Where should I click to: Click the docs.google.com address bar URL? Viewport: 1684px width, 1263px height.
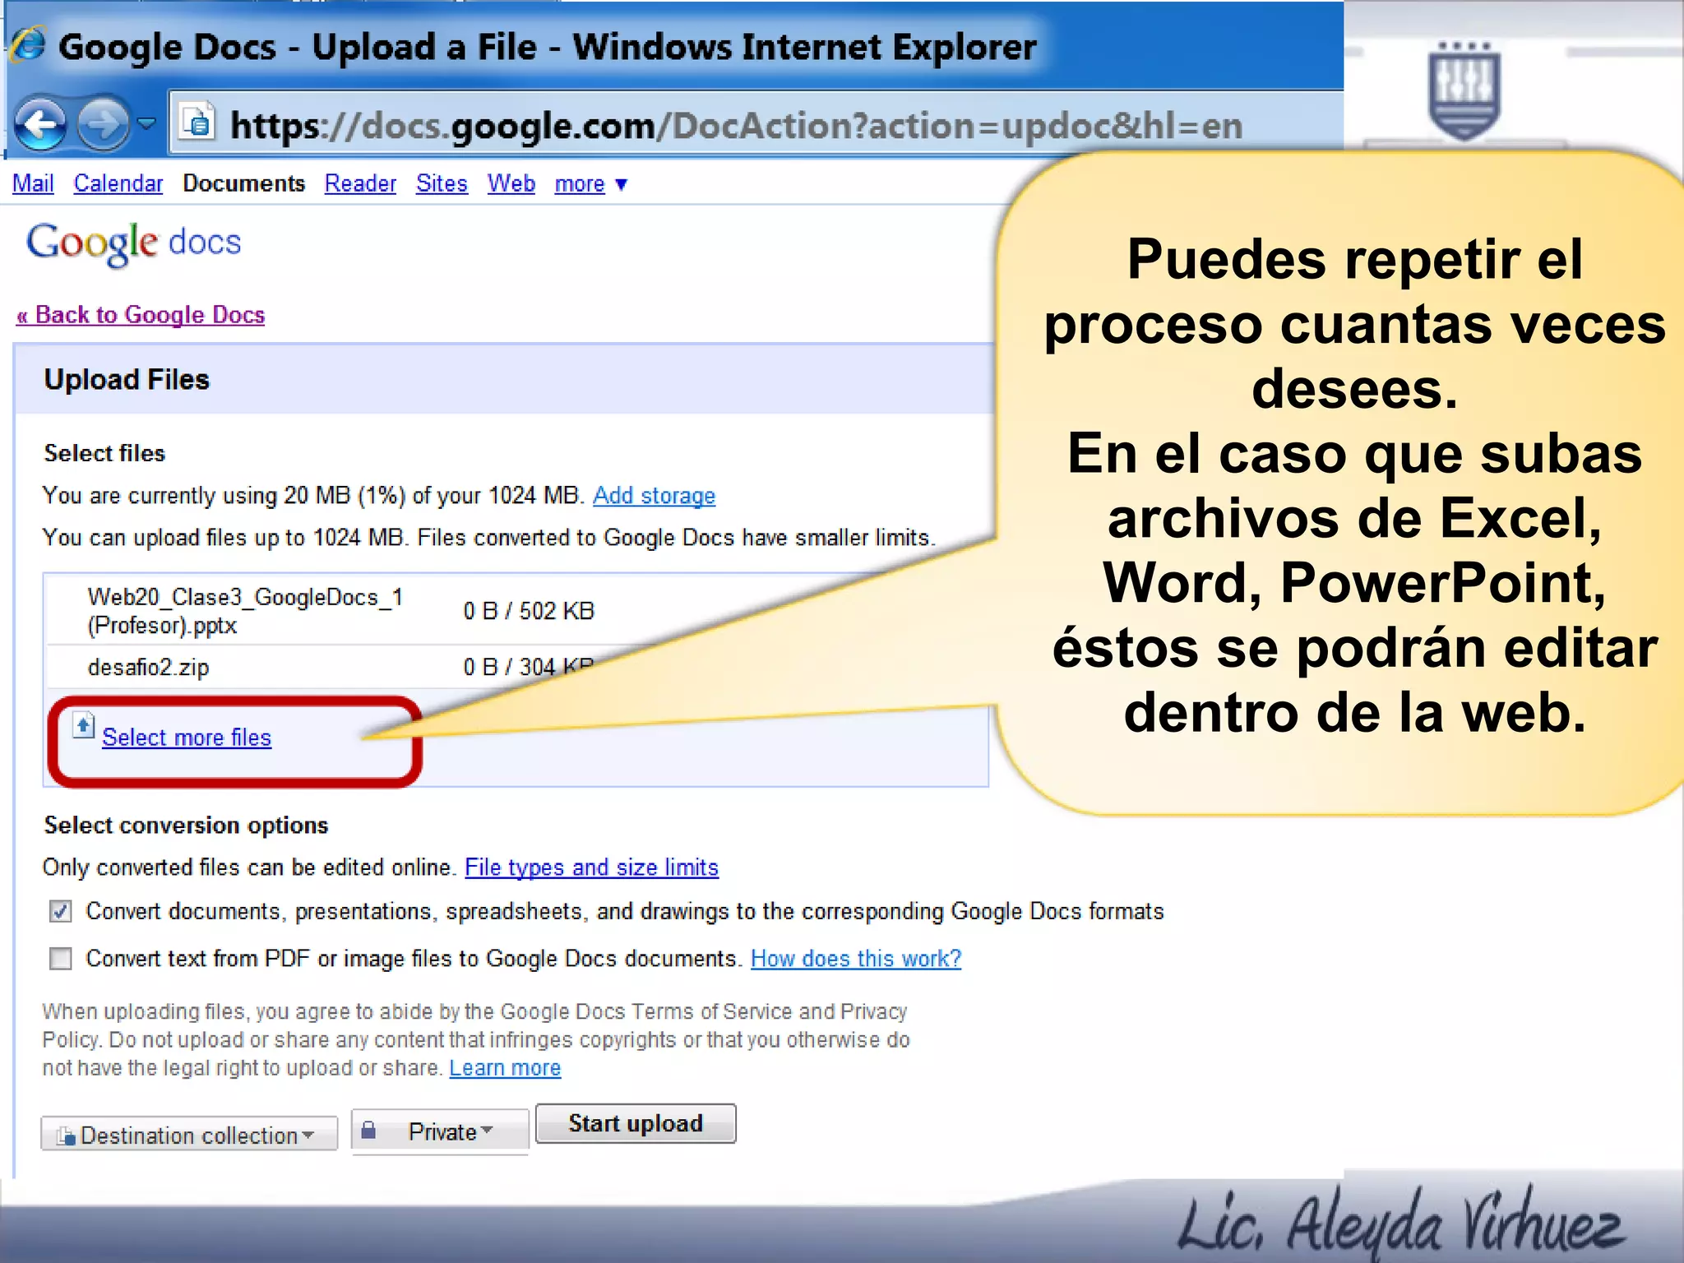click(736, 125)
